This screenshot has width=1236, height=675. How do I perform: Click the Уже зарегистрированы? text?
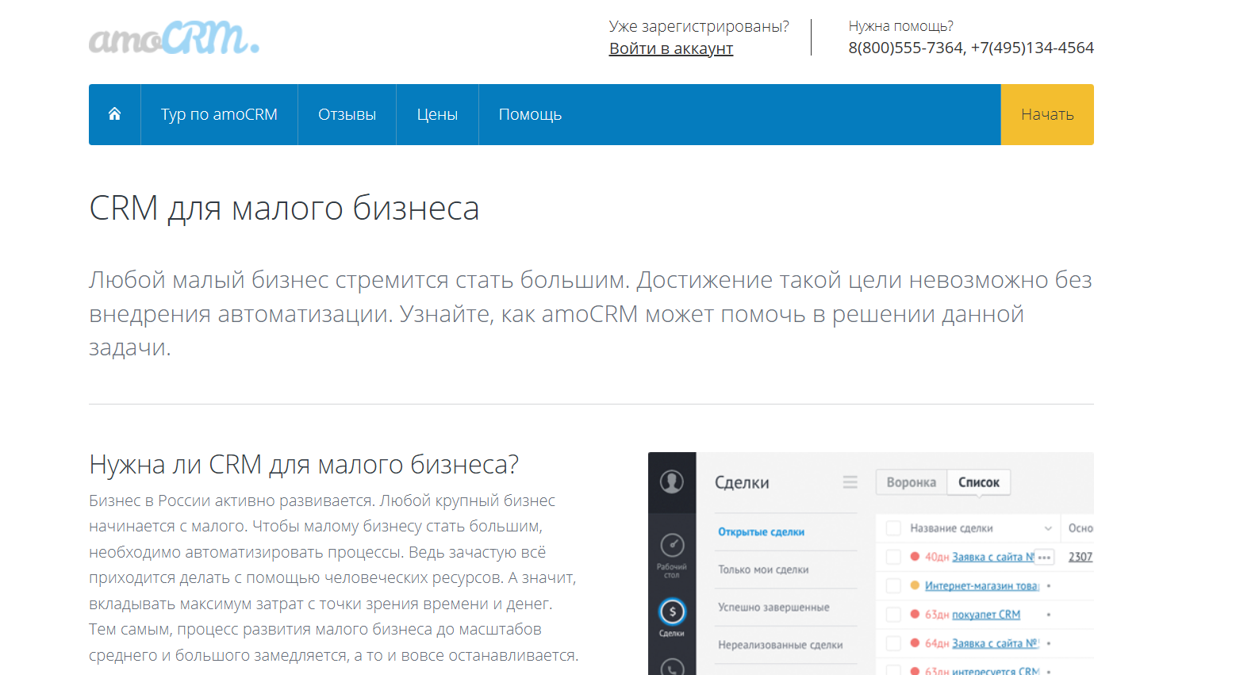point(699,26)
